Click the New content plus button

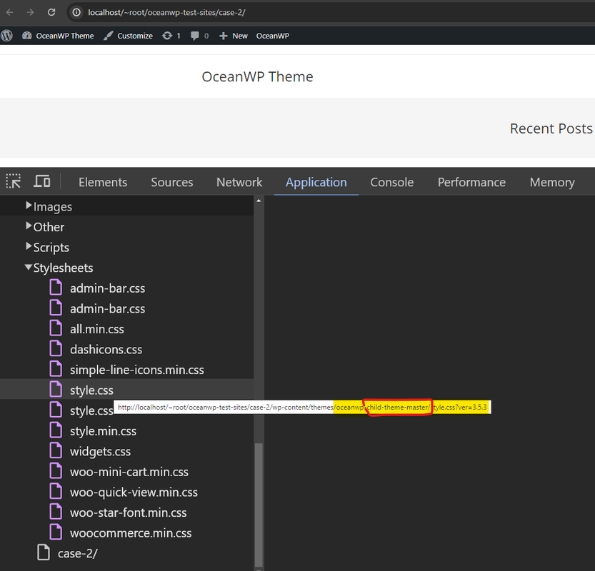pos(234,36)
